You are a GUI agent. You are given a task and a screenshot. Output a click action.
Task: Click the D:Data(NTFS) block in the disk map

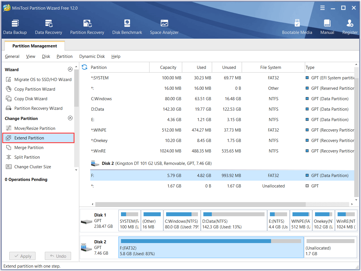[234, 220]
